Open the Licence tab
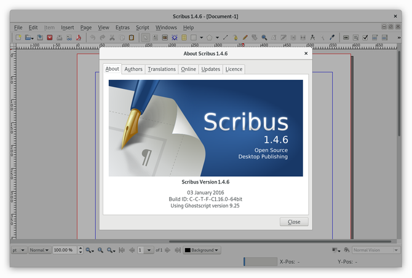 [234, 69]
